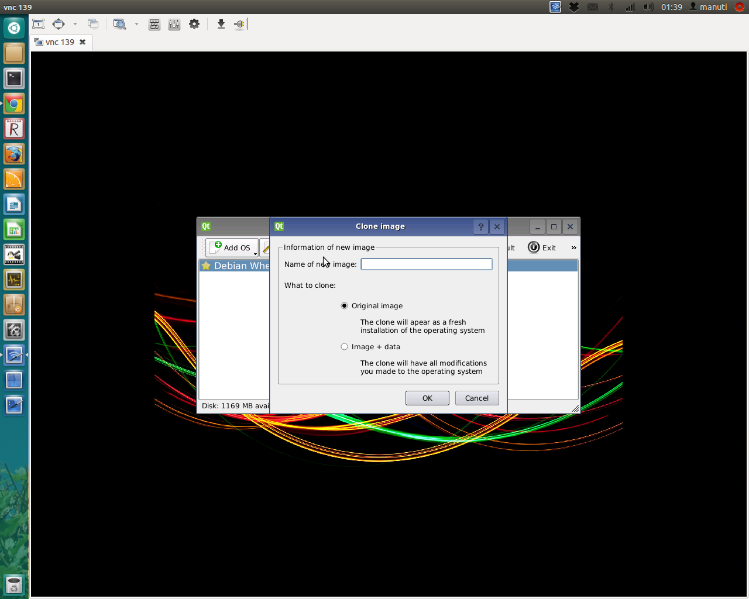Screen dimensions: 749x599
Task: Close the vnc 139 tab
Action: click(x=83, y=42)
